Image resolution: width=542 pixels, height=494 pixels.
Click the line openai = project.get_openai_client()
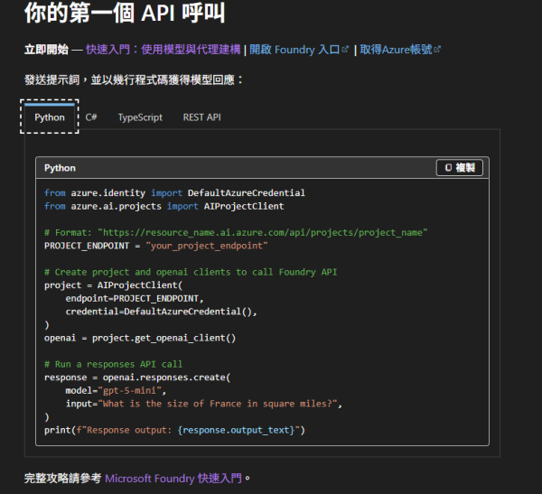tap(140, 338)
